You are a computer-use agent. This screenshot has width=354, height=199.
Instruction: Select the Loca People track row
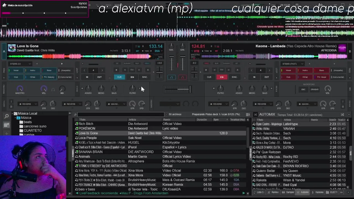coord(160,138)
